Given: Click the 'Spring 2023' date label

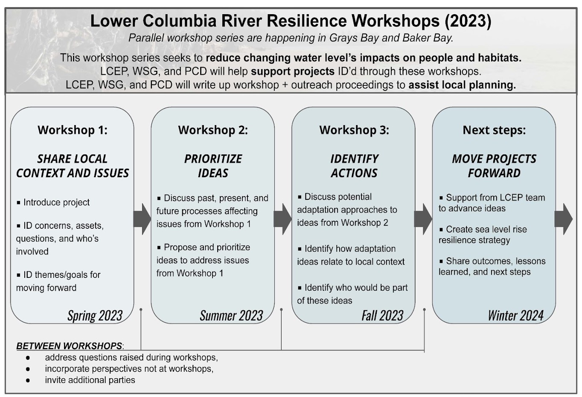Looking at the screenshot, I should coord(95,315).
